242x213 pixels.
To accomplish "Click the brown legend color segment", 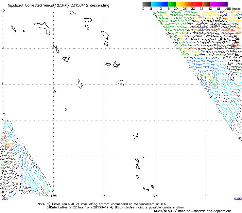I will point(206,4).
